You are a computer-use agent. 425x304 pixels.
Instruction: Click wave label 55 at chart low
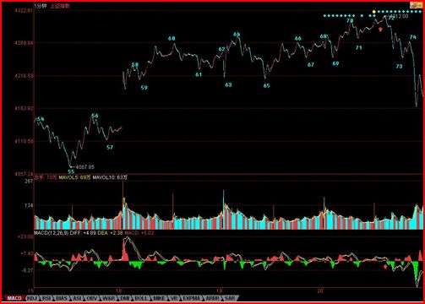[x=71, y=171]
